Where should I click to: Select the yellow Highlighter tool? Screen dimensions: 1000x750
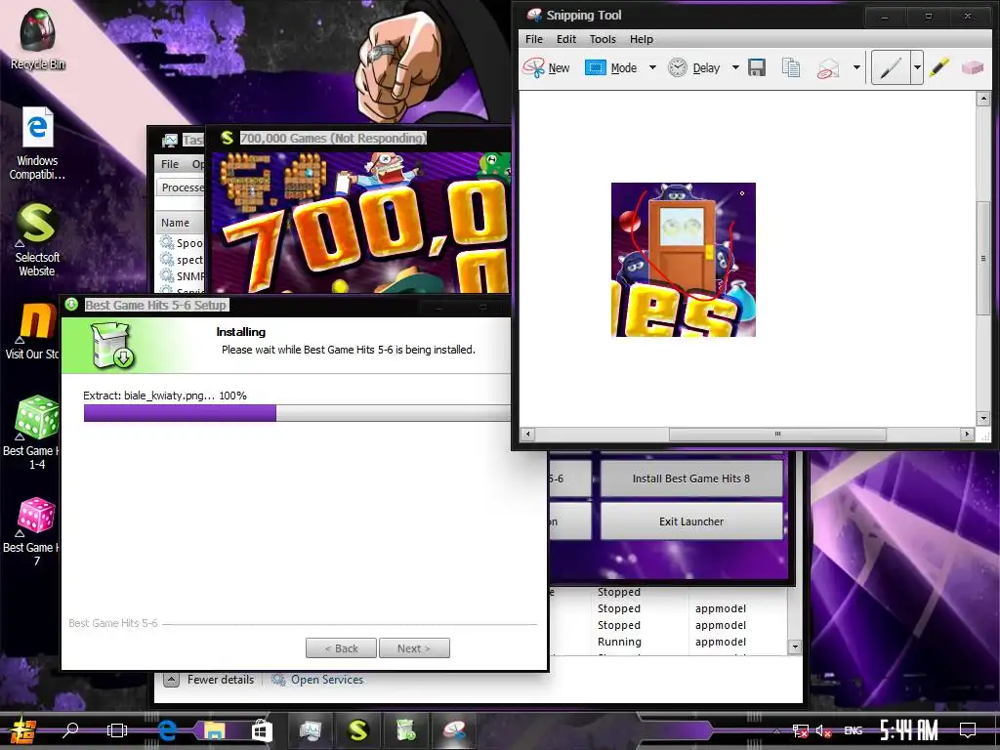(938, 67)
